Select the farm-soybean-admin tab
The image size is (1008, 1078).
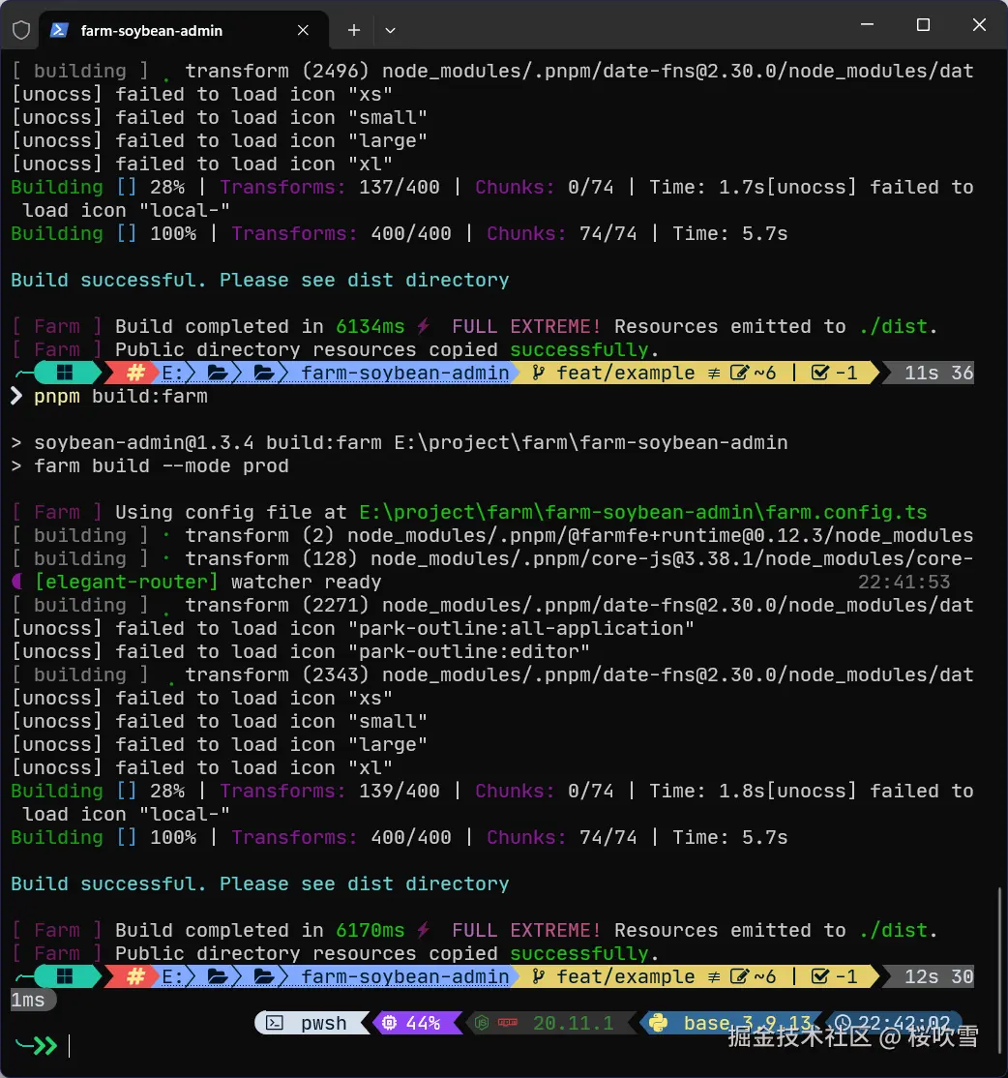coord(184,30)
